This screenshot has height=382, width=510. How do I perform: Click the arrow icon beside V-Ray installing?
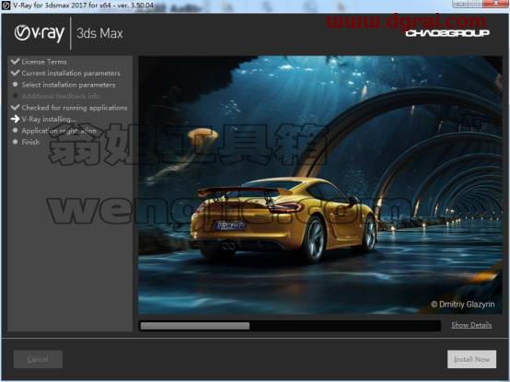pyautogui.click(x=15, y=119)
